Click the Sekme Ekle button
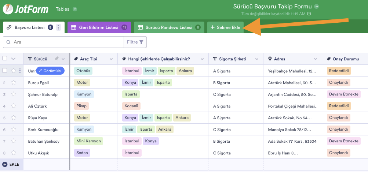Viewport: 368px width, 172px height. pos(225,27)
